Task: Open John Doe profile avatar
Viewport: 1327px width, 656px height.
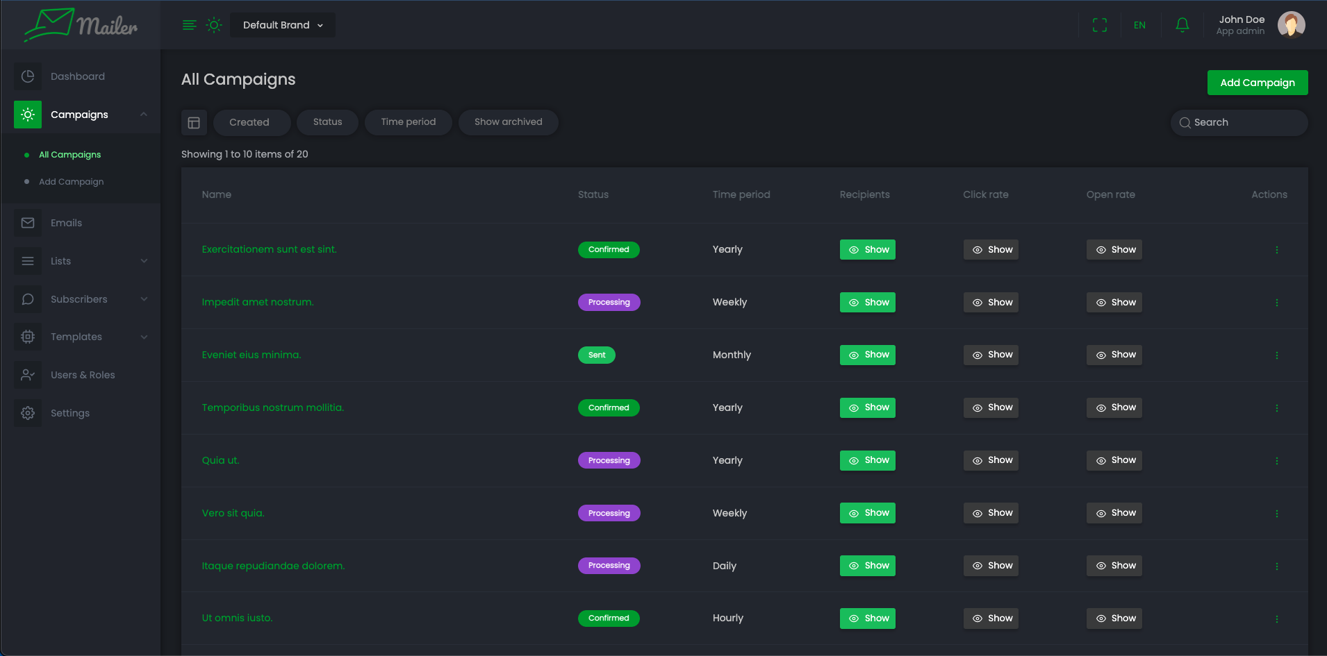Action: (x=1291, y=25)
